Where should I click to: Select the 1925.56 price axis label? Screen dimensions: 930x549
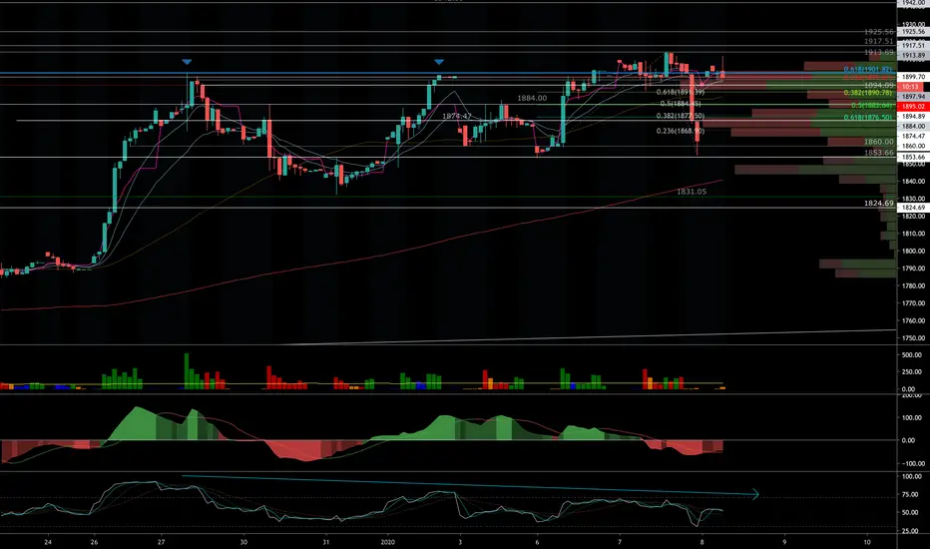(x=913, y=32)
